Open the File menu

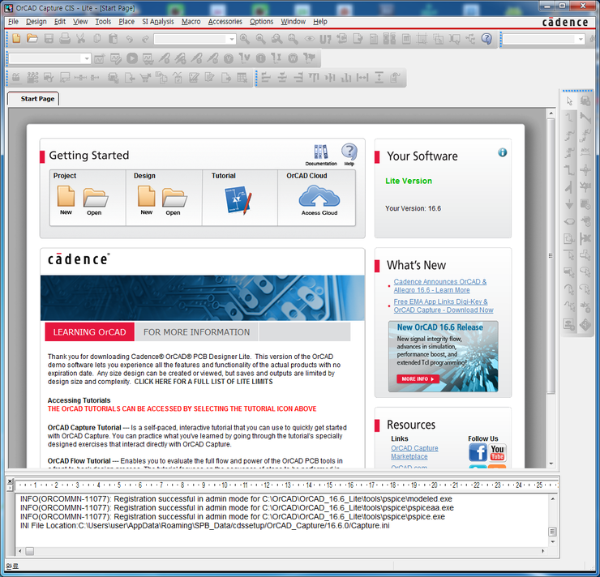(x=14, y=21)
